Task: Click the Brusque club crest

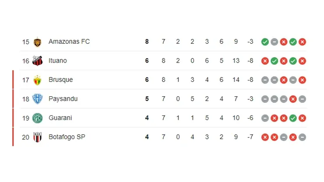Action: (x=37, y=80)
